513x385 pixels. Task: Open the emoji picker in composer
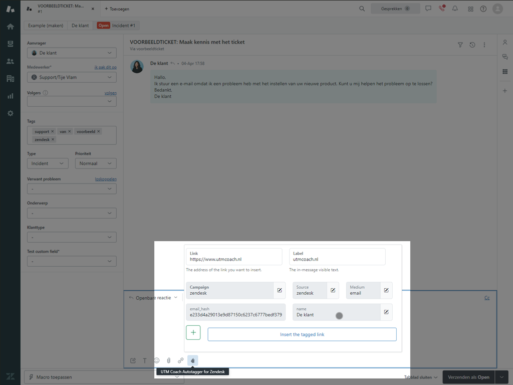[x=157, y=360]
